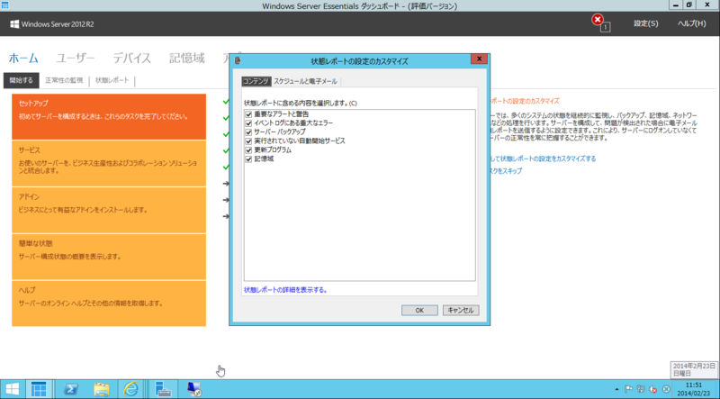Open the ホーム section
The image size is (720, 399).
(x=23, y=59)
